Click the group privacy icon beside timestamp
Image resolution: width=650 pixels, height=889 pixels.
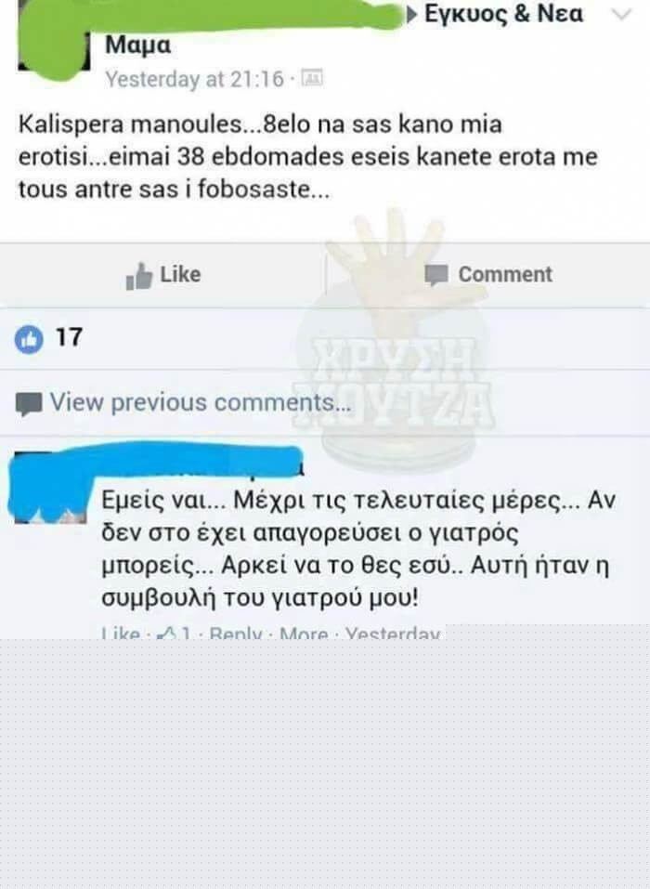pyautogui.click(x=312, y=77)
